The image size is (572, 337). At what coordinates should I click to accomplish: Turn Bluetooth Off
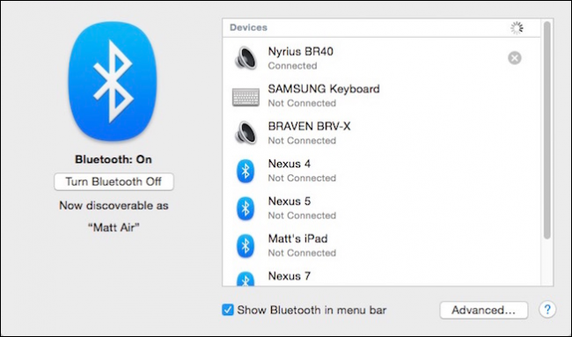[x=114, y=181]
